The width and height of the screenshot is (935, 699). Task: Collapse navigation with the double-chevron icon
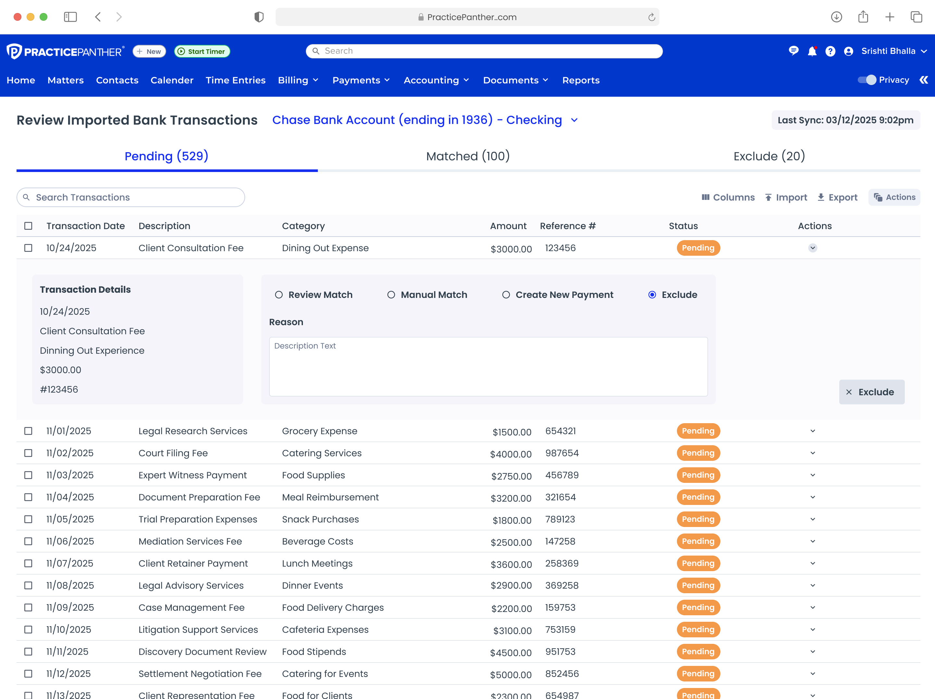(924, 80)
